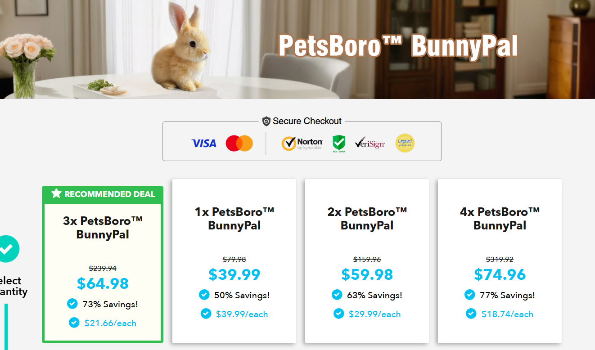Screen dimensions: 595x350
Task: Click the 50% Savings checkmark
Action: (x=204, y=295)
